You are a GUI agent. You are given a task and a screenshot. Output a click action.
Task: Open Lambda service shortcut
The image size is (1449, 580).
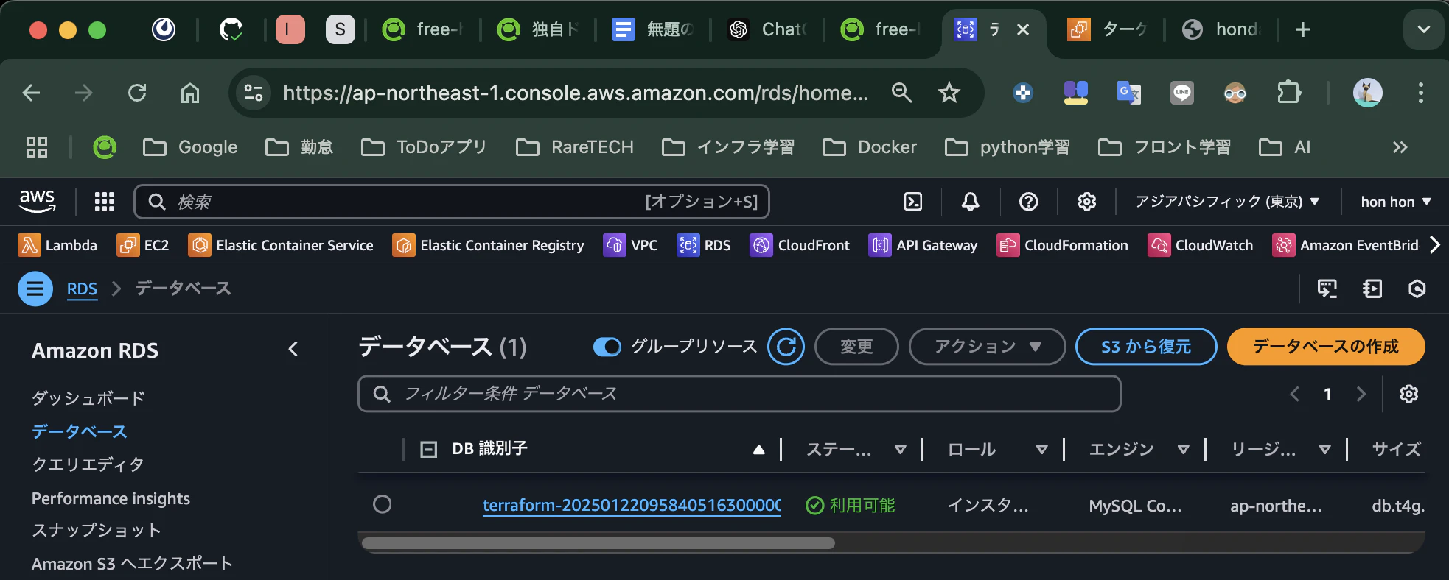tap(58, 245)
